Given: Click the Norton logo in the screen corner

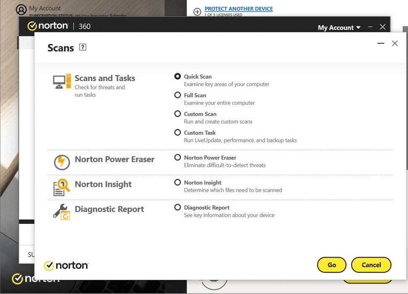Looking at the screenshot, I should tap(36, 278).
